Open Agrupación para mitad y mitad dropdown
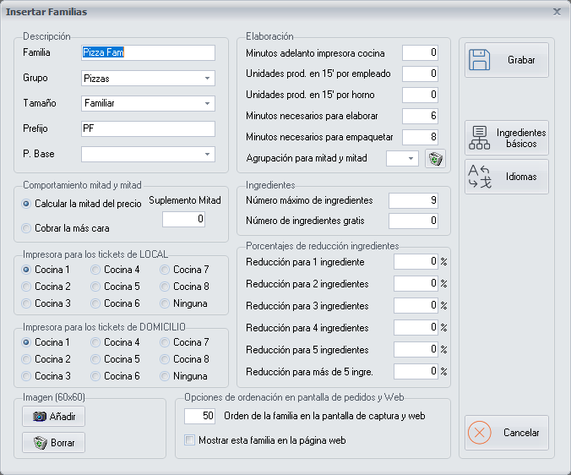Screen dimensions: 571x475 tap(411, 158)
